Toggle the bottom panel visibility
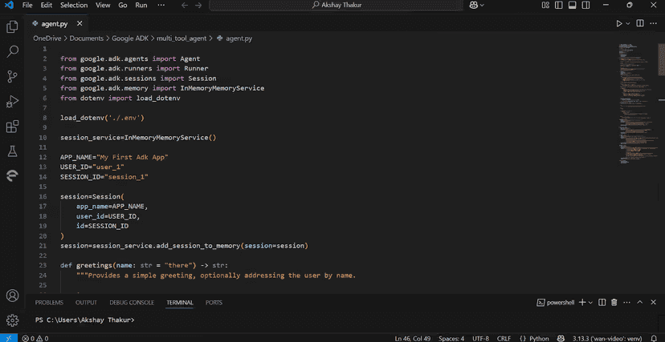The image size is (665, 342). 572,5
